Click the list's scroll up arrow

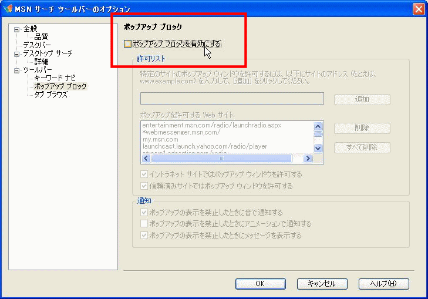click(x=318, y=127)
